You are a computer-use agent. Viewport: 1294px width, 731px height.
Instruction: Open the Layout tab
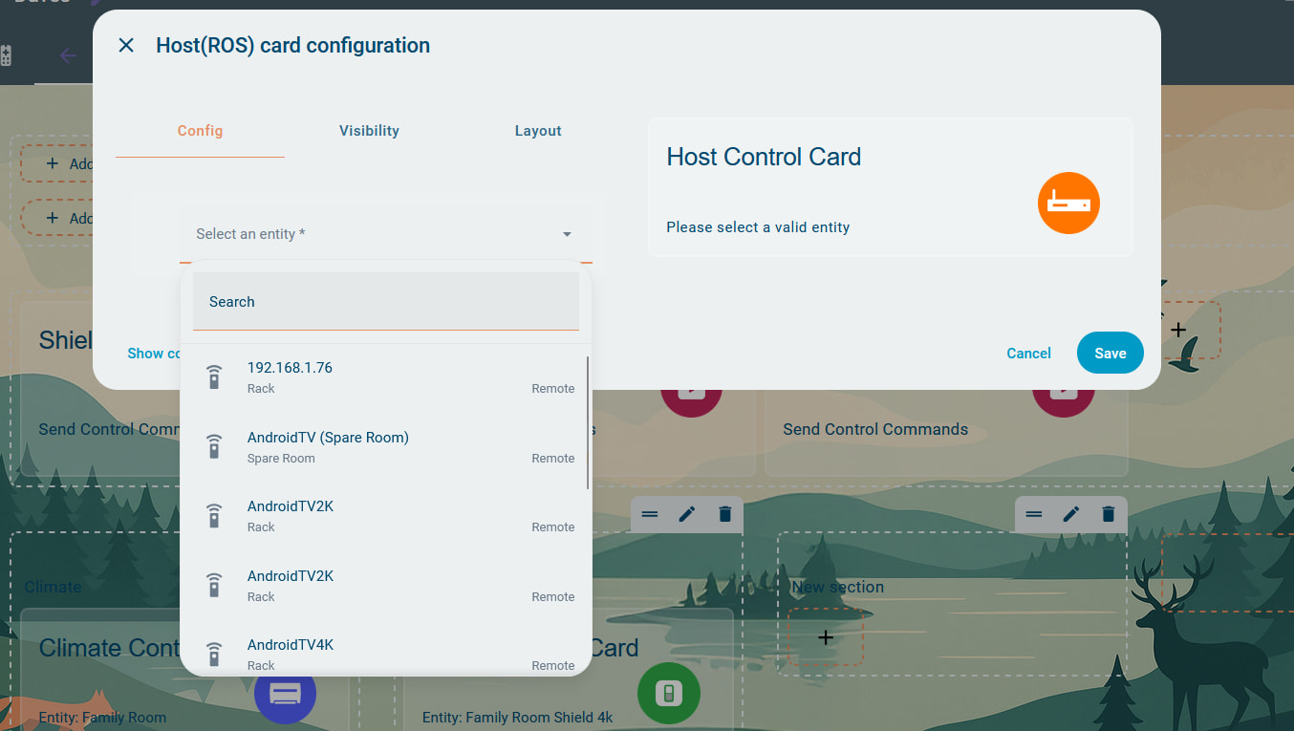click(538, 131)
